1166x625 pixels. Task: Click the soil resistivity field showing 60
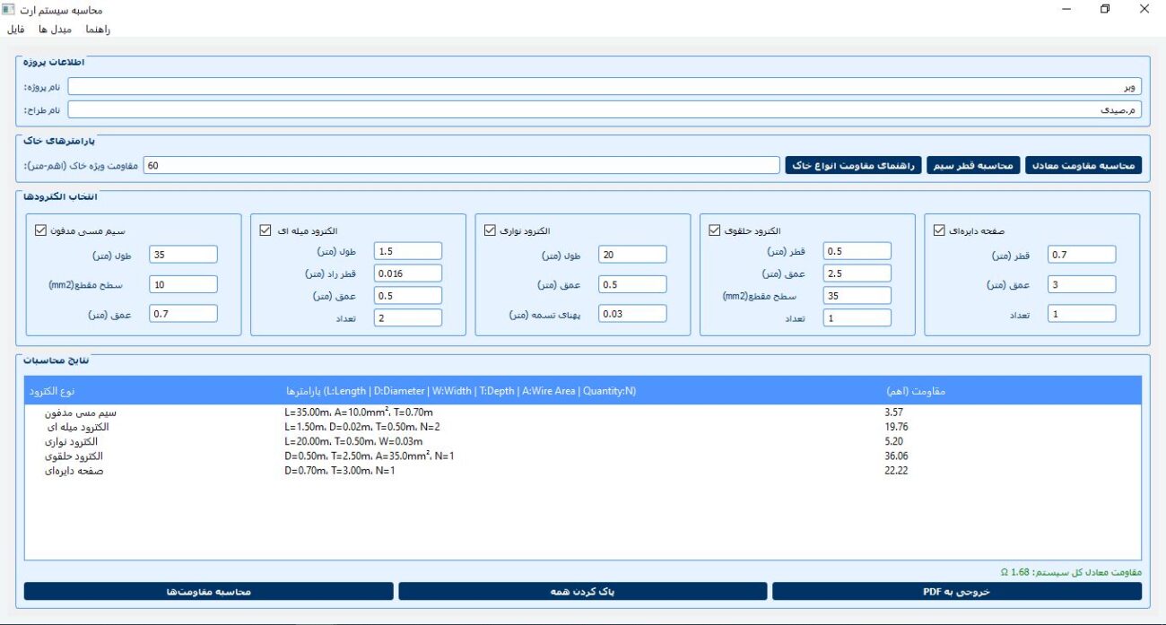click(461, 165)
